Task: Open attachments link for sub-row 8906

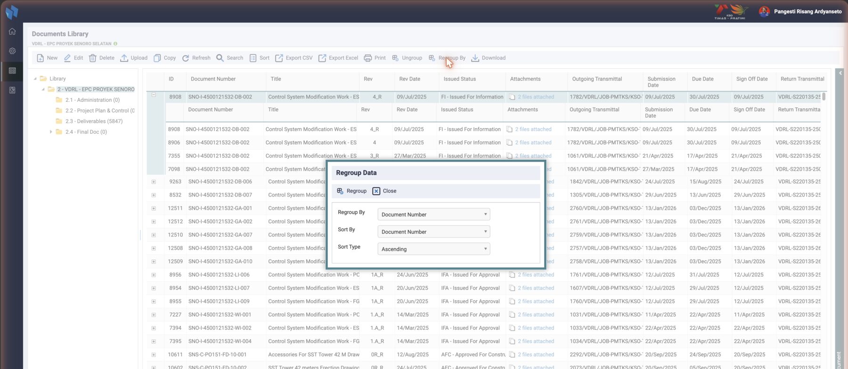Action: (533, 142)
